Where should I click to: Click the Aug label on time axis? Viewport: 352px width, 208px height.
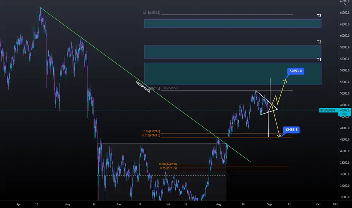pyautogui.click(x=219, y=204)
